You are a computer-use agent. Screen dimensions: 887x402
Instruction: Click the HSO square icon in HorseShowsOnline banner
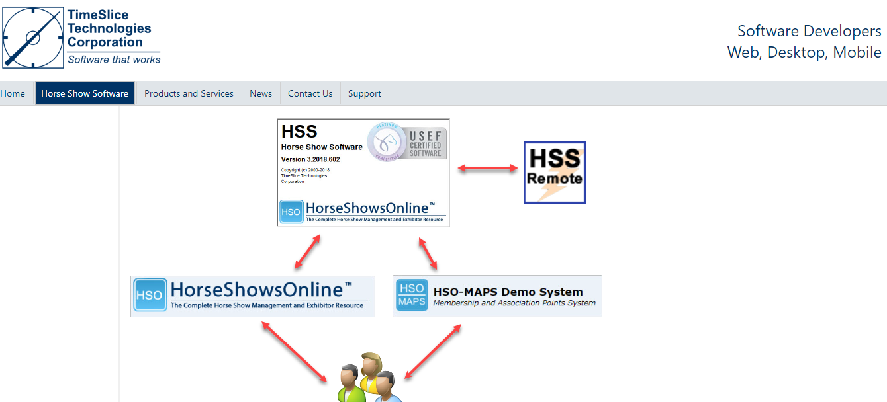150,295
